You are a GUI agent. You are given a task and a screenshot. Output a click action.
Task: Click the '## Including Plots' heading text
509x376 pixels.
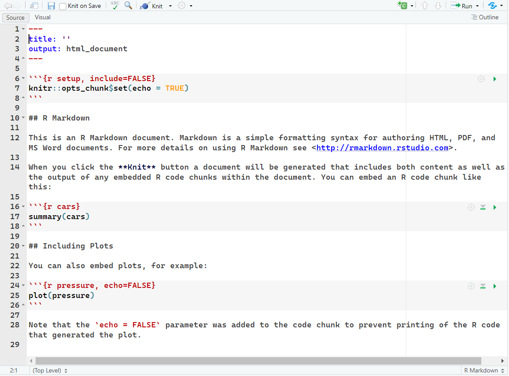point(71,246)
